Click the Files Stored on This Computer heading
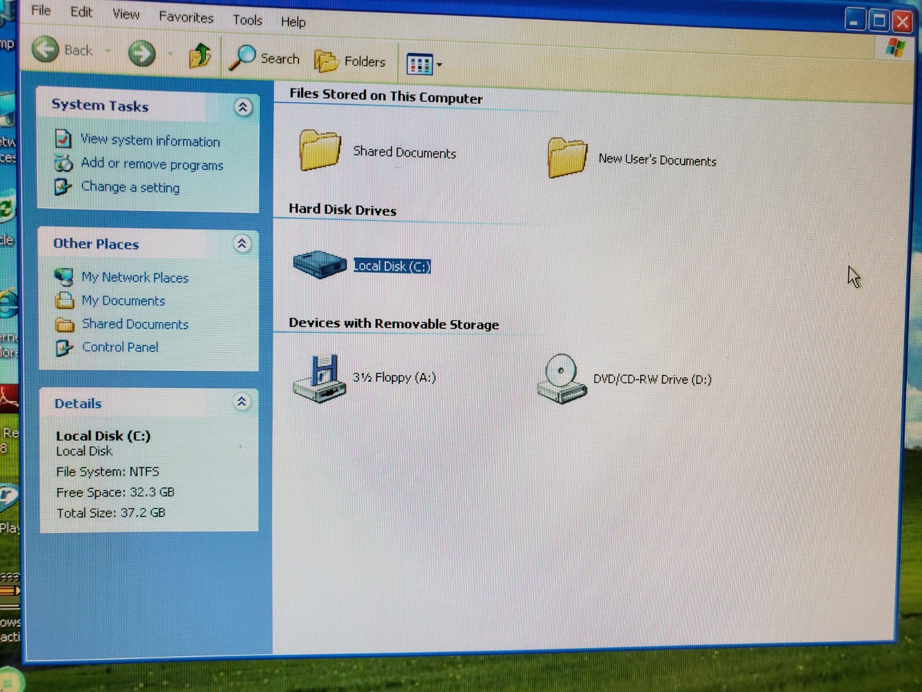Image resolution: width=922 pixels, height=692 pixels. pyautogui.click(x=386, y=96)
